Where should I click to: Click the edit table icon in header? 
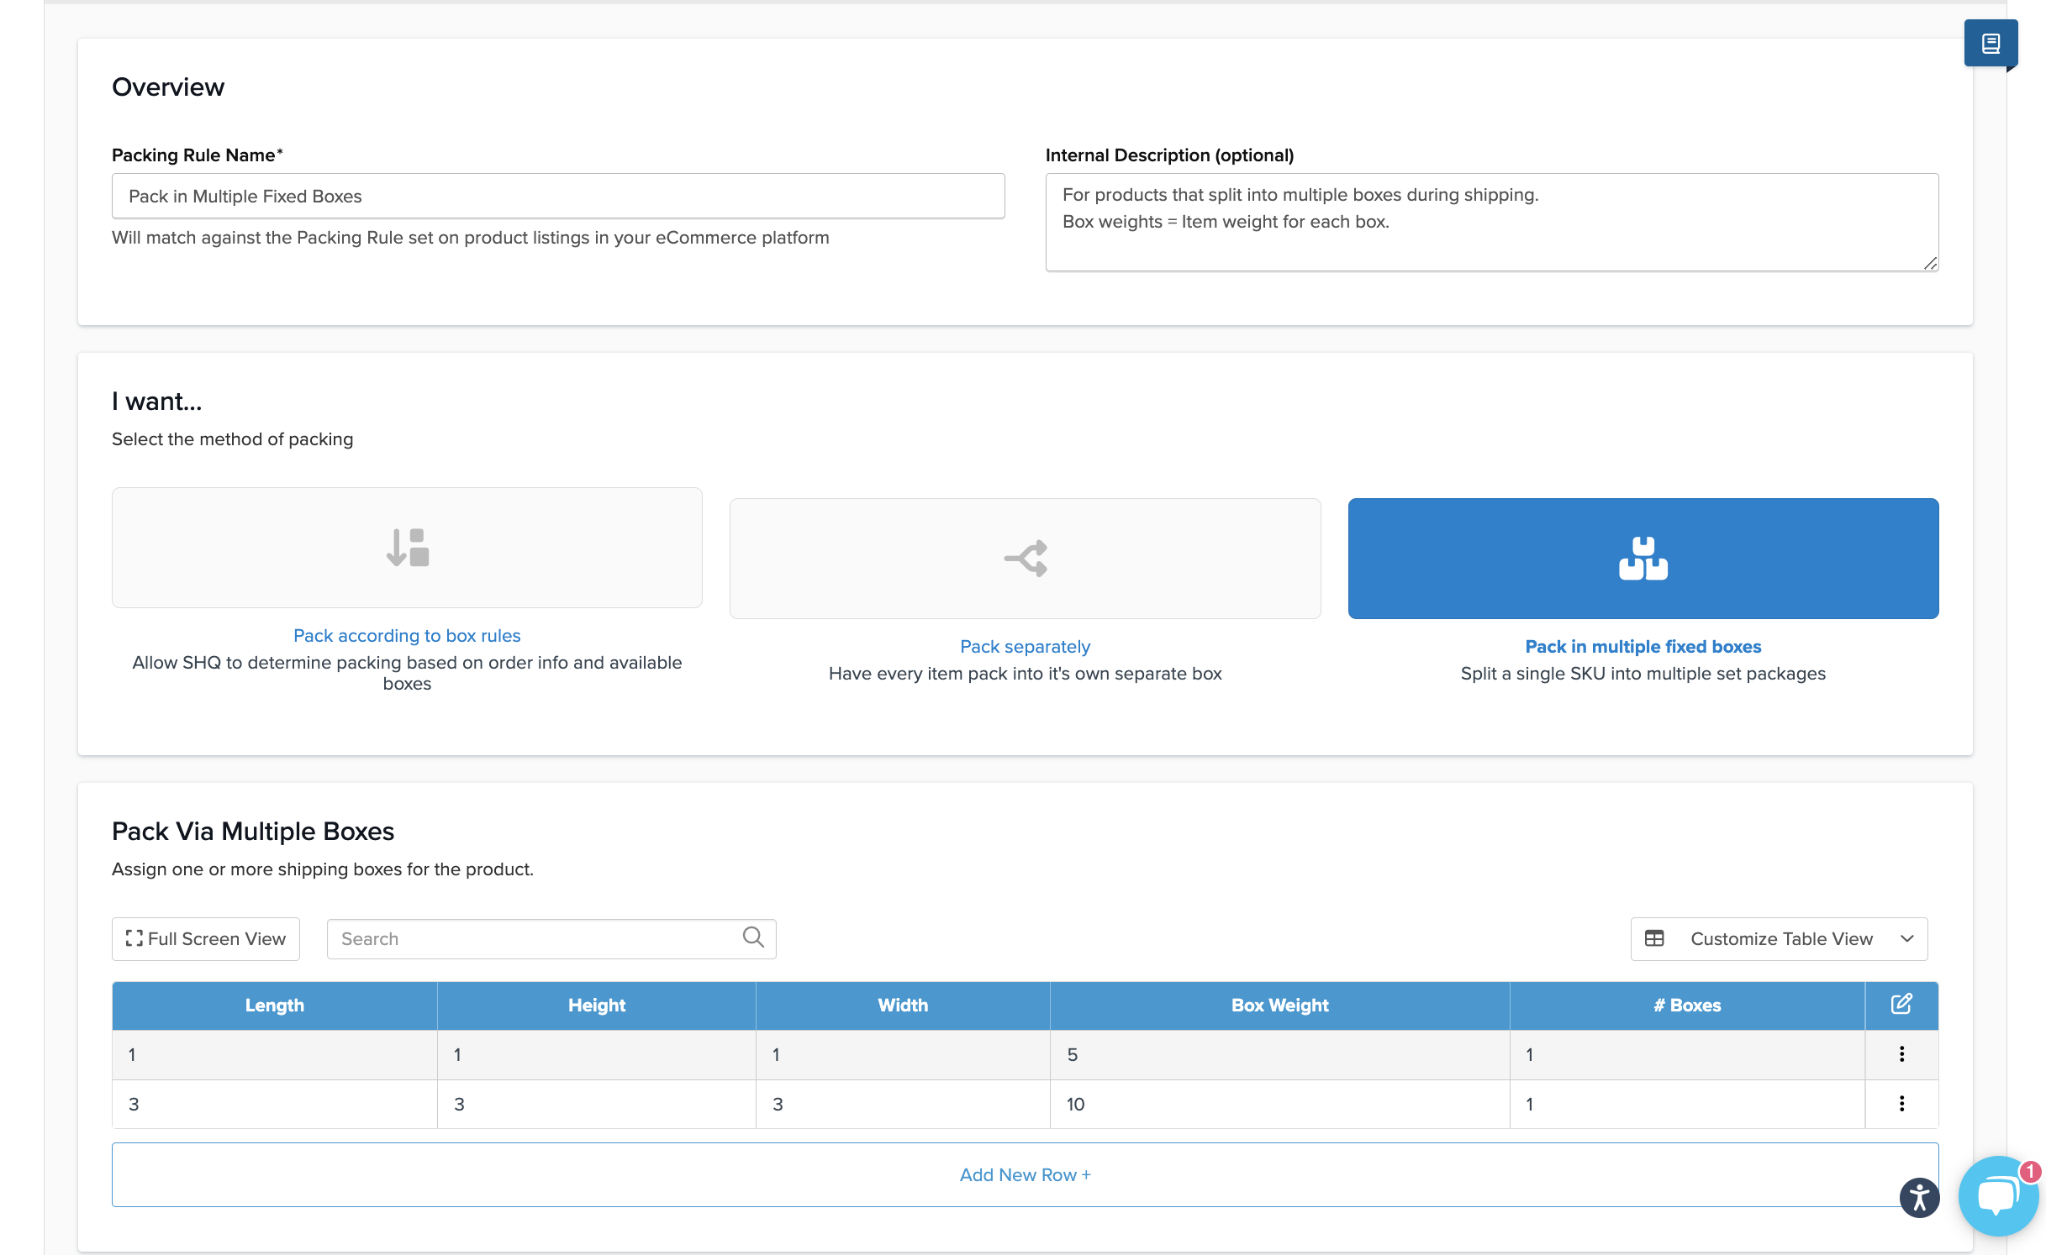point(1901,1005)
